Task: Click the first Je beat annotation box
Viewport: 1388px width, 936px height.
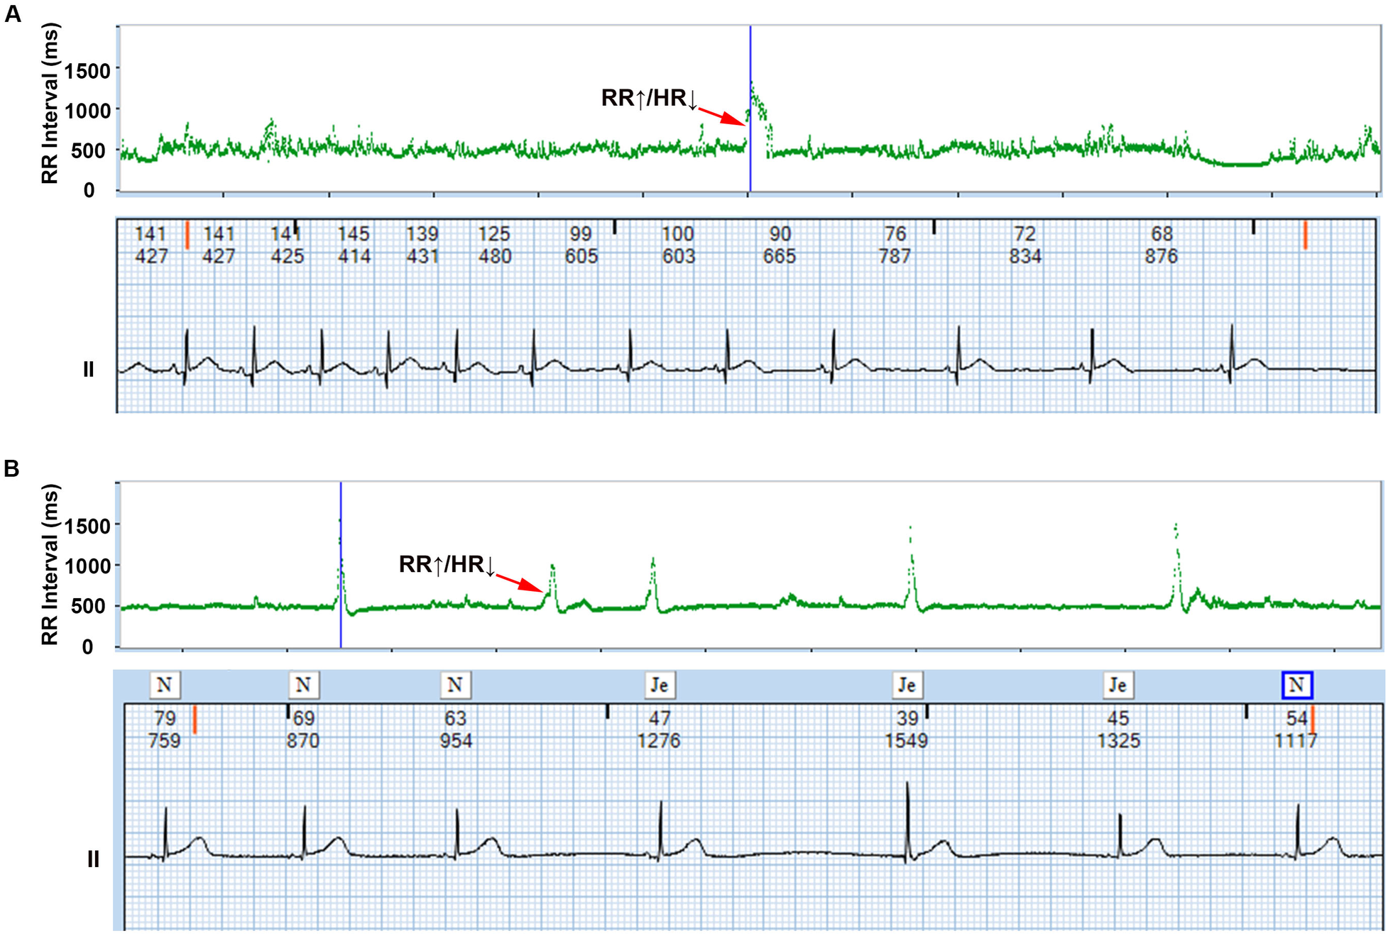Action: [660, 686]
